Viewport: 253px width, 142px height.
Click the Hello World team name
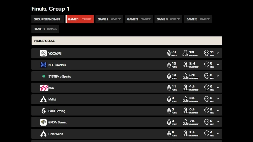pos(56,134)
